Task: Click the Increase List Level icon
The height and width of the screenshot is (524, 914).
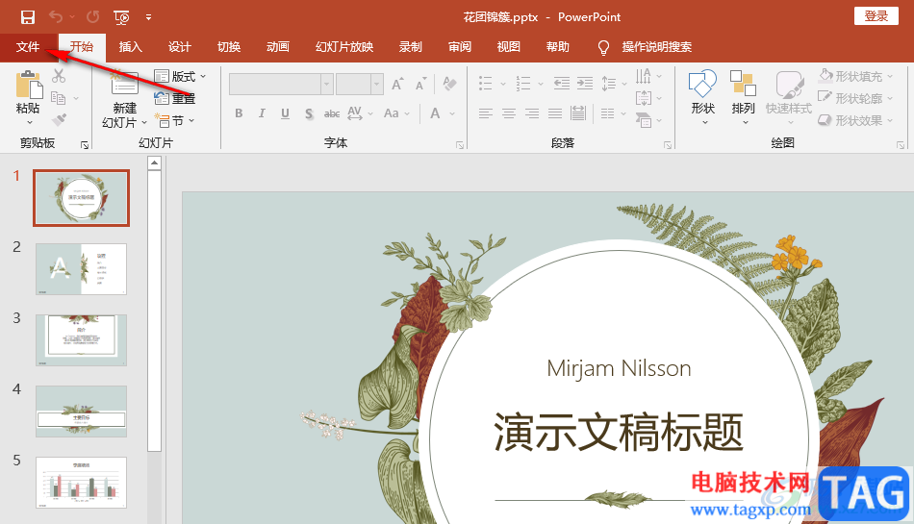Action: tap(585, 84)
